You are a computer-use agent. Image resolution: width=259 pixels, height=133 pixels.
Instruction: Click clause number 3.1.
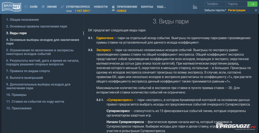(x=91, y=38)
